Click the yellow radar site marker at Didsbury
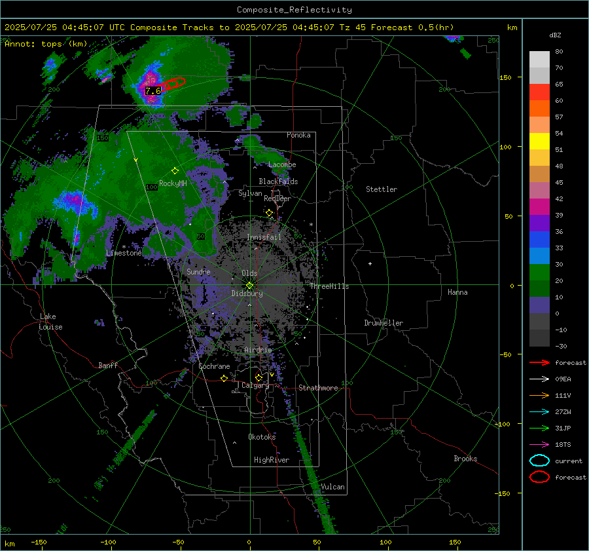 pyautogui.click(x=250, y=286)
